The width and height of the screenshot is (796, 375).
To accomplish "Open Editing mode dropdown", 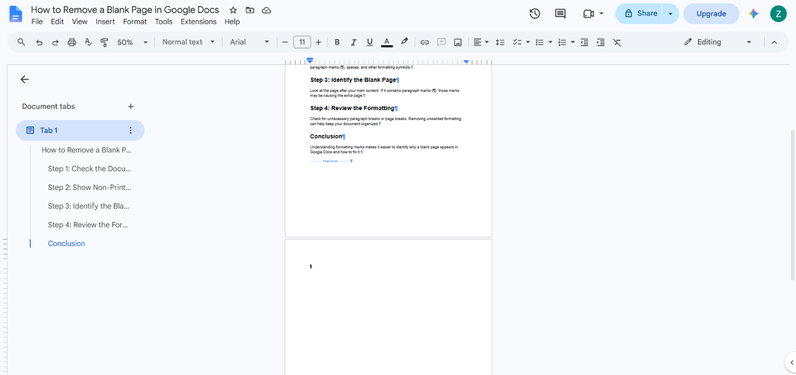I will click(x=718, y=42).
